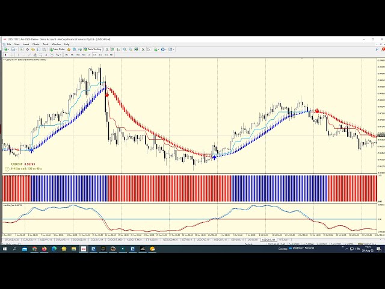
Task: Select the draw vertical line tool
Action: click(19, 55)
